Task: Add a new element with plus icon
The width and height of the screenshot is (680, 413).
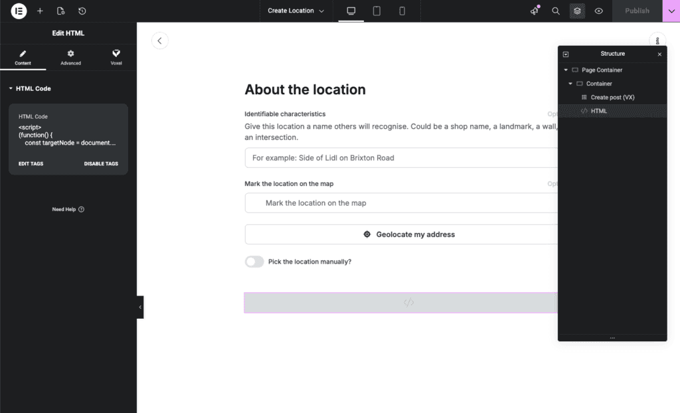Action: click(40, 11)
